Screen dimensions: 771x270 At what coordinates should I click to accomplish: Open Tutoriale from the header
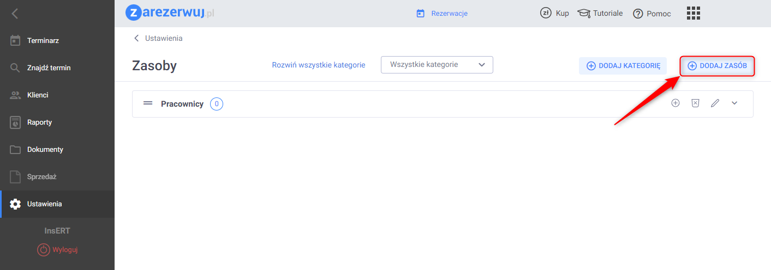[600, 14]
